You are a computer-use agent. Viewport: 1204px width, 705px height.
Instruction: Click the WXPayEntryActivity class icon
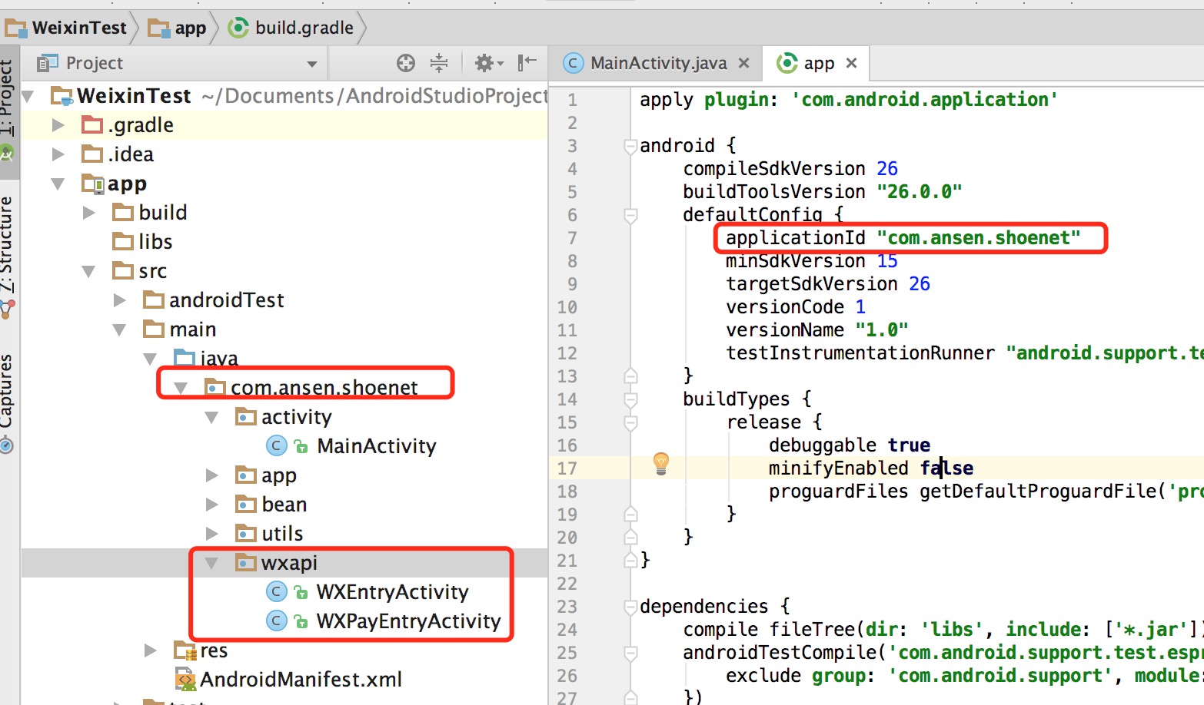click(277, 621)
